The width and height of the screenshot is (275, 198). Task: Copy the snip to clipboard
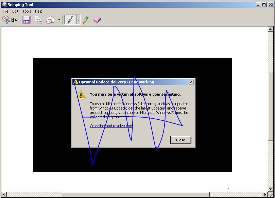pyautogui.click(x=38, y=20)
